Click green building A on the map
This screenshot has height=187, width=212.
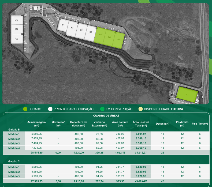(187, 95)
